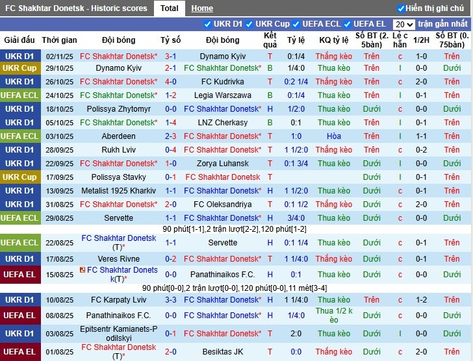Toggle the UEFA ECL filter checkbox
The height and width of the screenshot is (361, 473).
pyautogui.click(x=296, y=24)
